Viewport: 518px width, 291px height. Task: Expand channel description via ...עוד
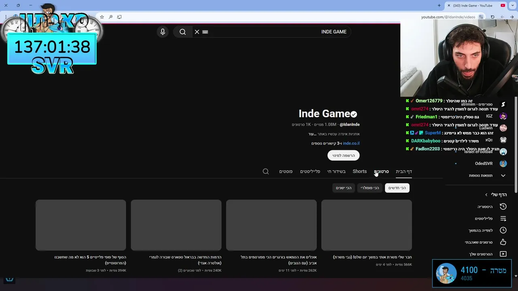coord(312,134)
